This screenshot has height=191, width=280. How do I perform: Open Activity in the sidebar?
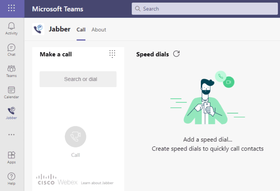(x=11, y=28)
